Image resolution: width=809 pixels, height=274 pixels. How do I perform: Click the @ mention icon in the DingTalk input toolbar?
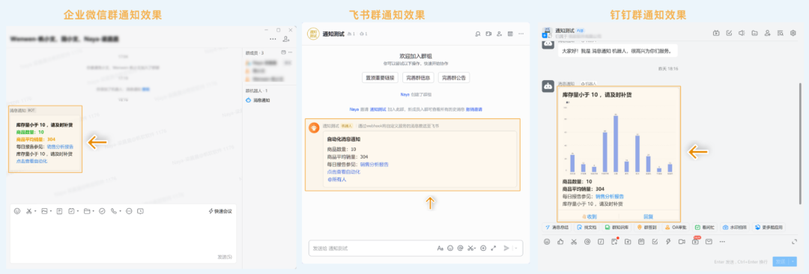coord(587,242)
